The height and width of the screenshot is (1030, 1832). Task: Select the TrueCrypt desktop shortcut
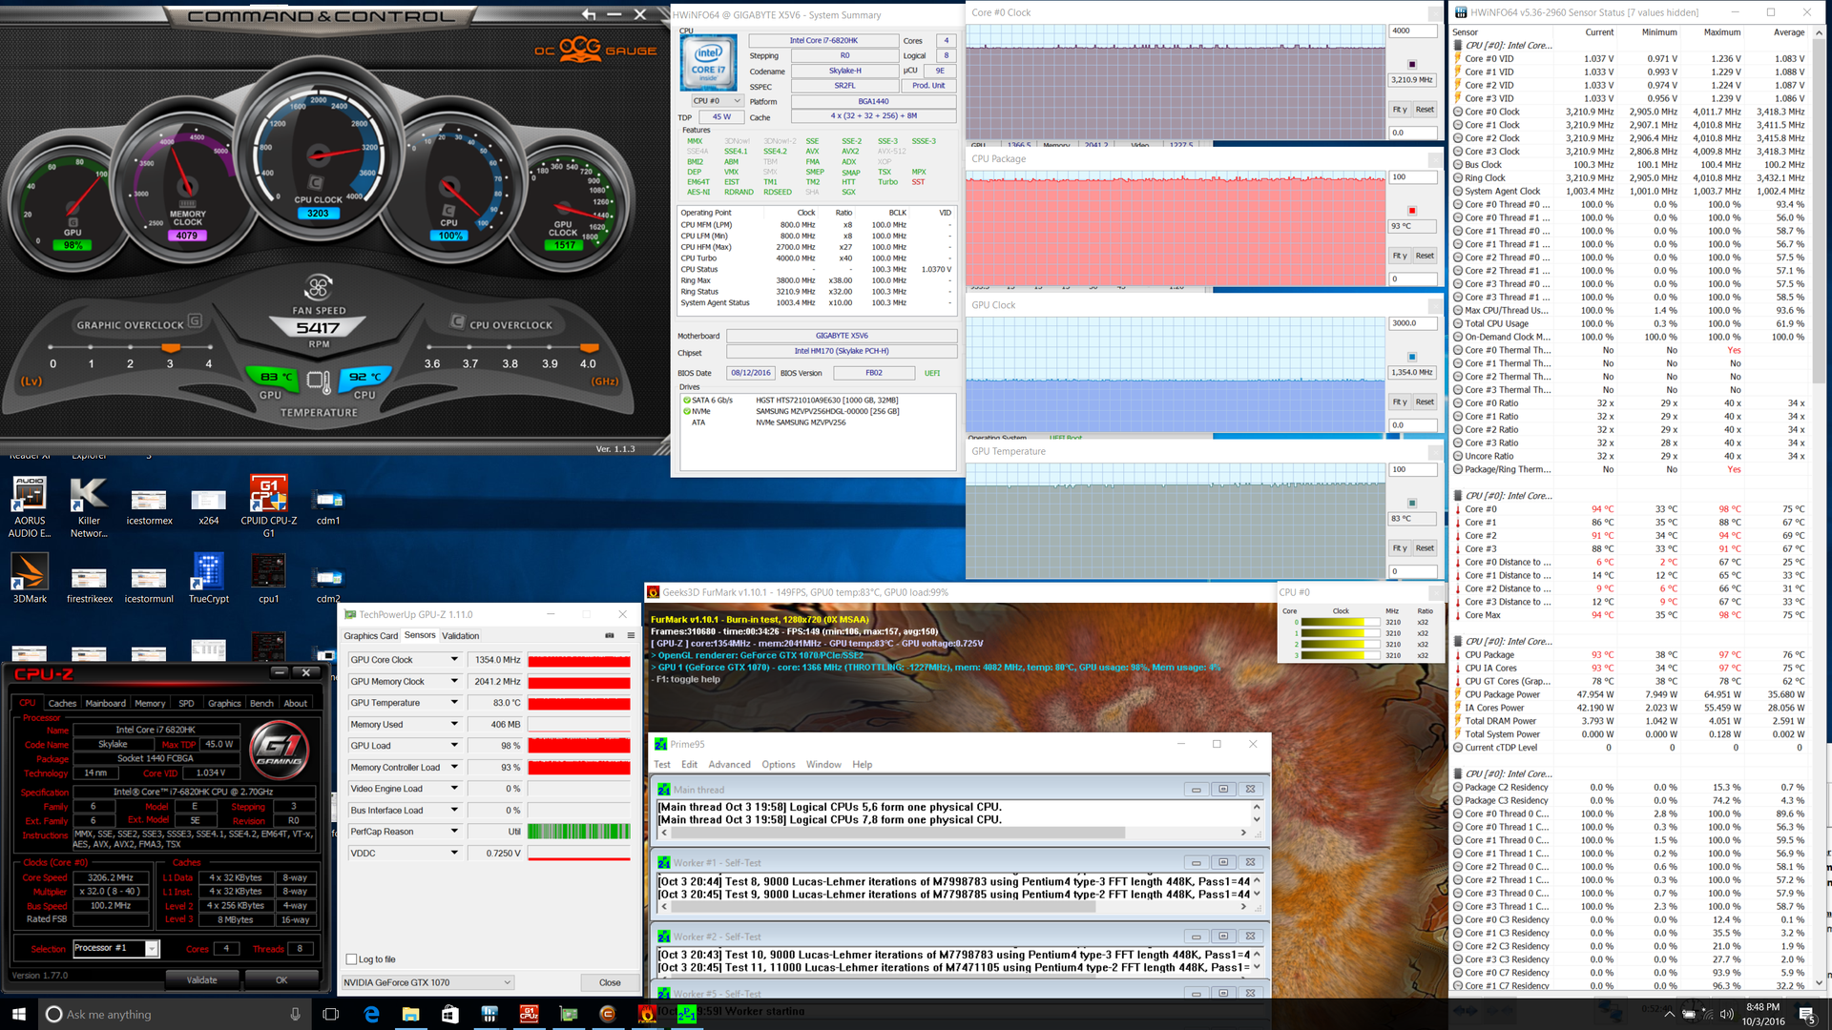[208, 578]
